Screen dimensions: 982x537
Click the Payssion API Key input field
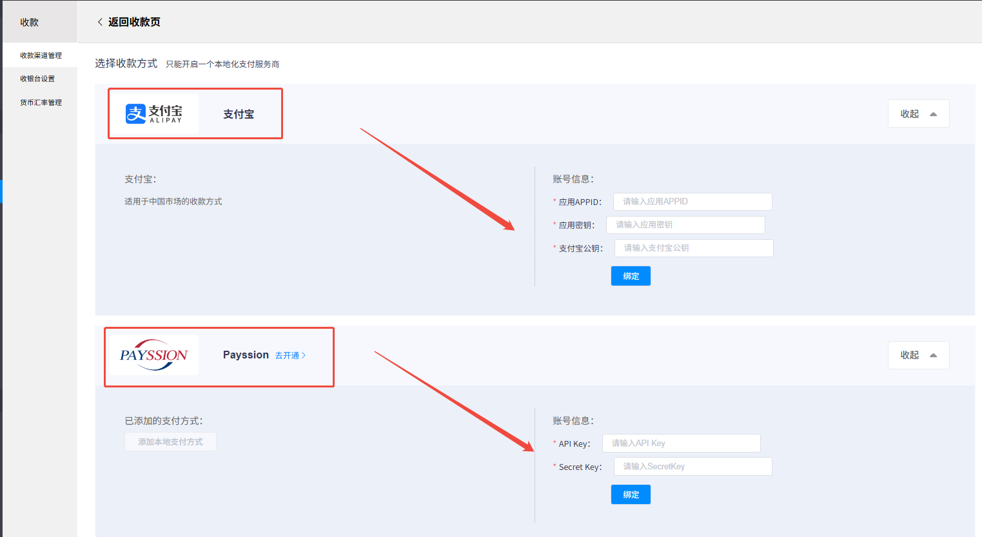[x=681, y=444]
